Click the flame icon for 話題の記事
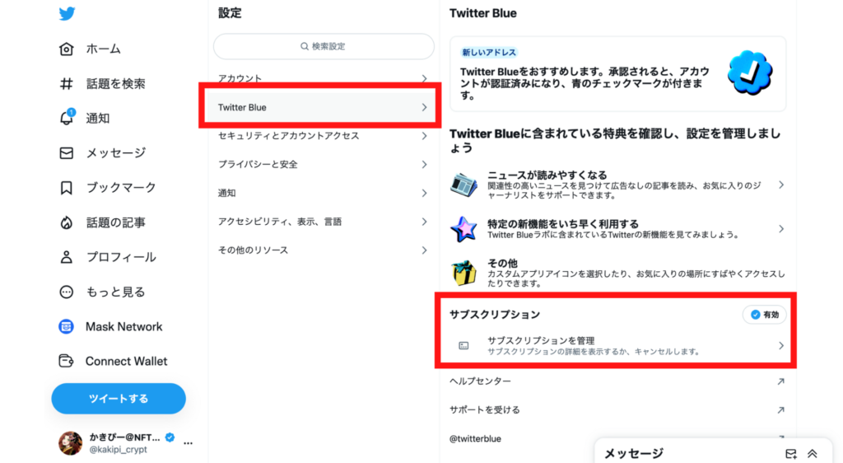Viewport: 843px width, 463px height. (66, 222)
